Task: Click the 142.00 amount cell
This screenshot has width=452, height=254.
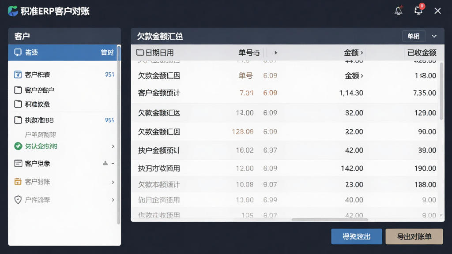Action: pyautogui.click(x=352, y=168)
